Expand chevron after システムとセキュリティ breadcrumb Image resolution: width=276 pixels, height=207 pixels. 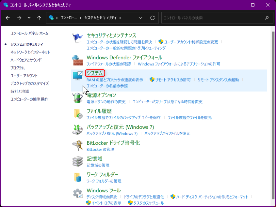tap(120, 18)
